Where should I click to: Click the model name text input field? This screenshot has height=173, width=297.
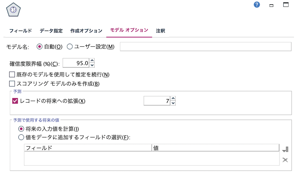(x=205, y=47)
